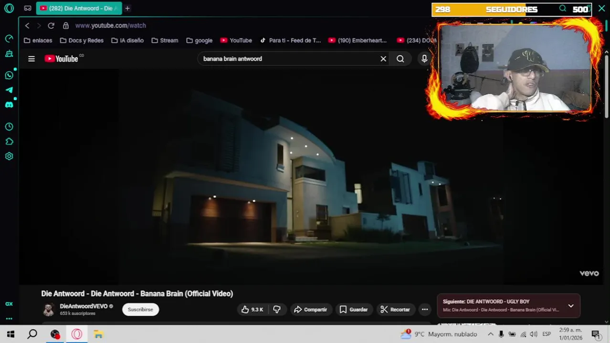Viewport: 610px width, 343px height.
Task: Click the GX icon at sidebar bottom
Action: click(x=9, y=304)
